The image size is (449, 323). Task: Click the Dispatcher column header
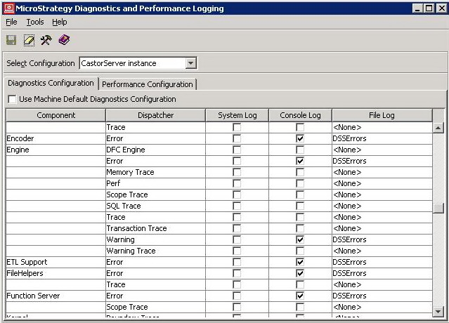point(155,115)
